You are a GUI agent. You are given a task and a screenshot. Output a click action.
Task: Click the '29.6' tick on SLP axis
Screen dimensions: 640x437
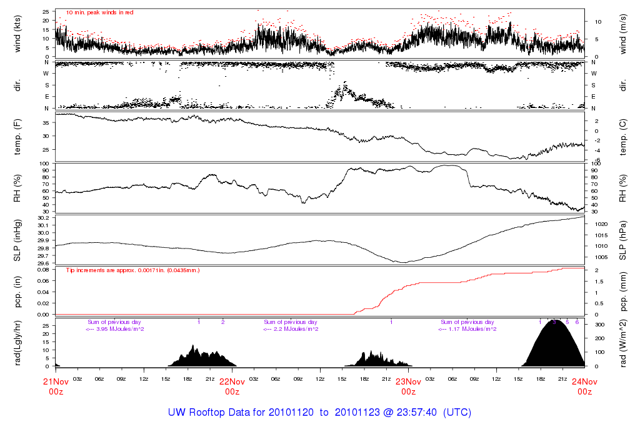(x=44, y=263)
